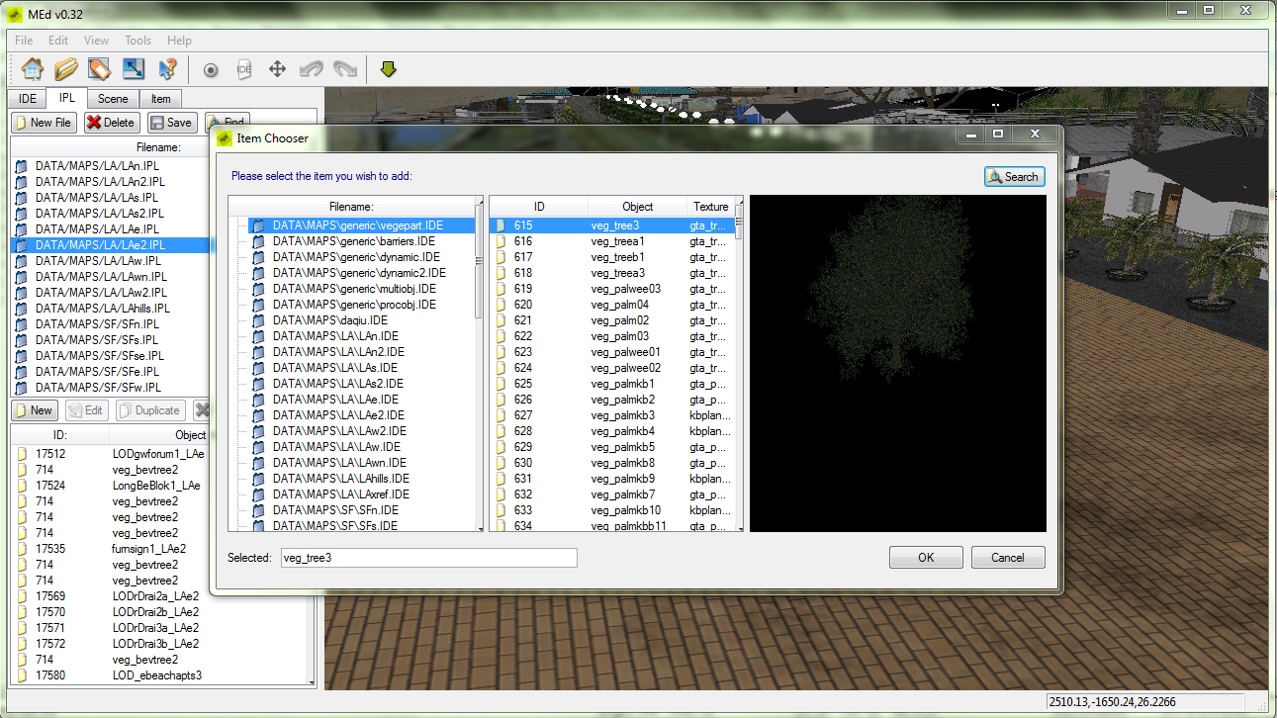Click the circular target toolbar icon
The width and height of the screenshot is (1277, 718).
pyautogui.click(x=210, y=69)
